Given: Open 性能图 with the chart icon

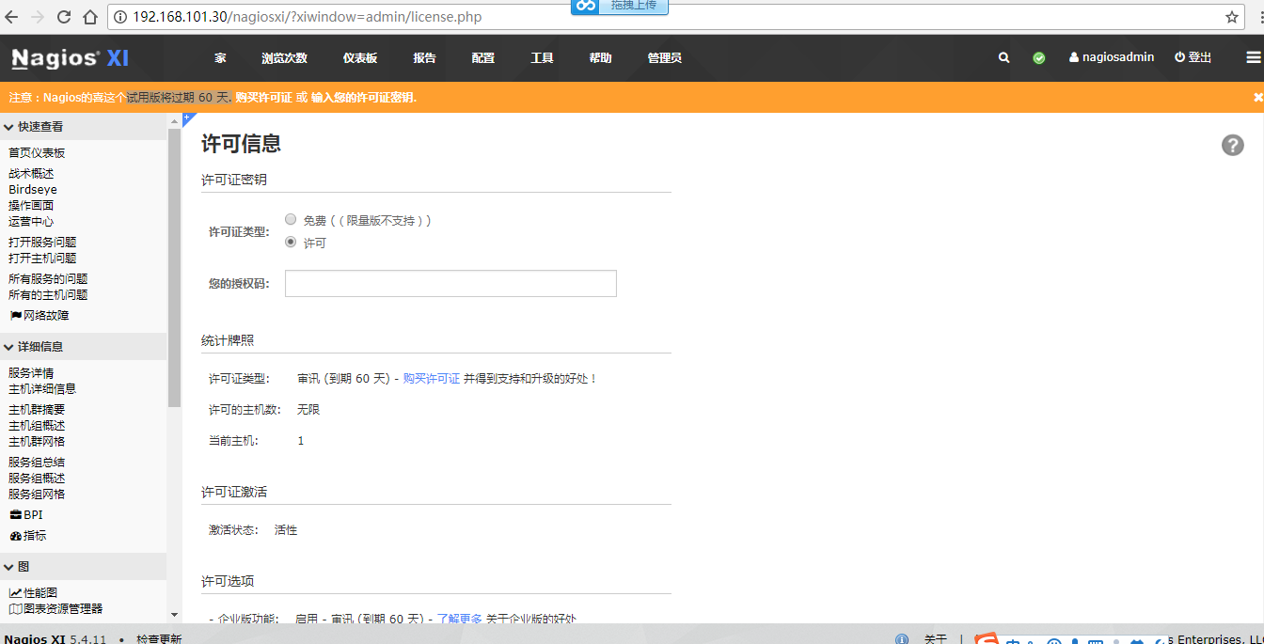Looking at the screenshot, I should pos(34,593).
